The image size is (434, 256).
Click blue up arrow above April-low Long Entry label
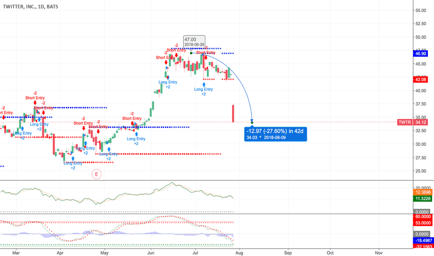point(73,158)
